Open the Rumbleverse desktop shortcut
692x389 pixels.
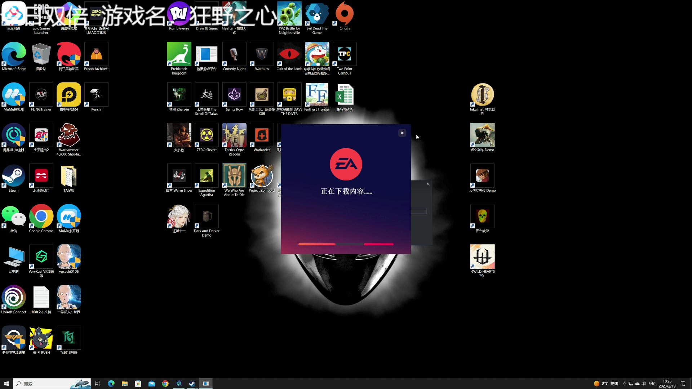pos(179,16)
